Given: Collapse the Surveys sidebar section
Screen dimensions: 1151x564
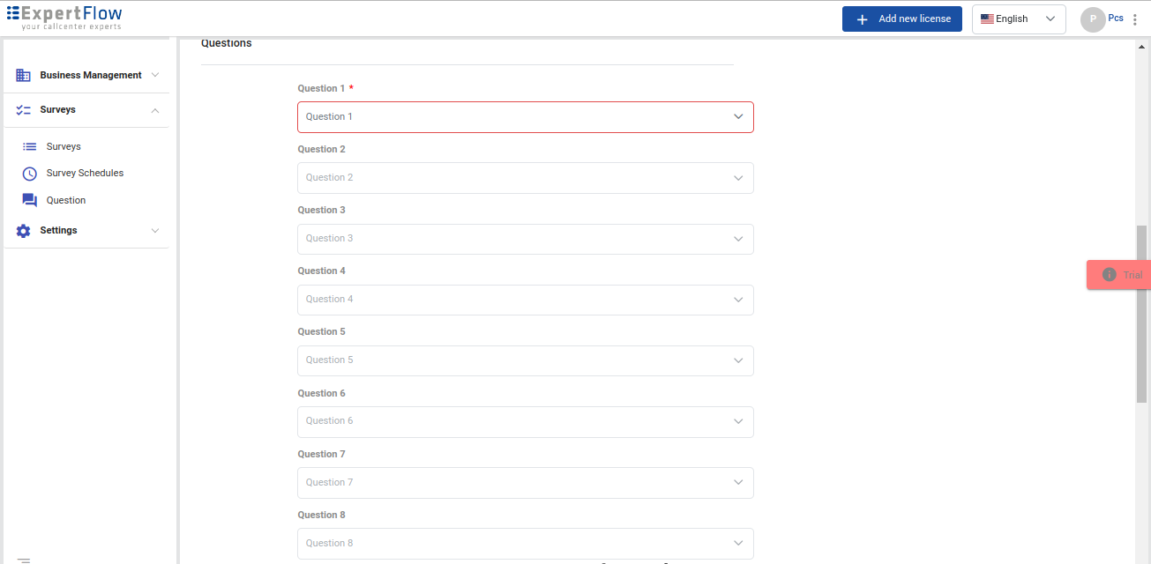Looking at the screenshot, I should pyautogui.click(x=155, y=110).
